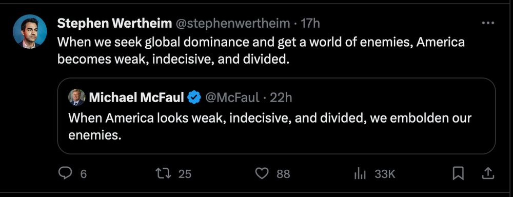The width and height of the screenshot is (513, 197).
Task: Visit Stephen Wertheim's display name link
Action: (x=114, y=23)
